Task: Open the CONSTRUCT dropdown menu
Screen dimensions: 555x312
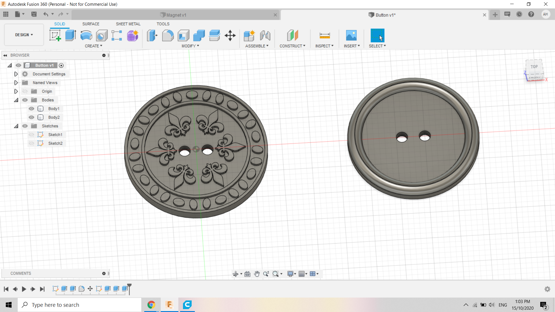Action: [x=293, y=46]
